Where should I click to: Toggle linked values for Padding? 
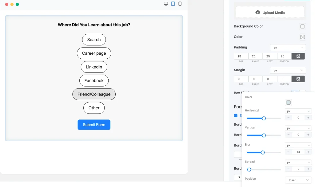point(298,56)
